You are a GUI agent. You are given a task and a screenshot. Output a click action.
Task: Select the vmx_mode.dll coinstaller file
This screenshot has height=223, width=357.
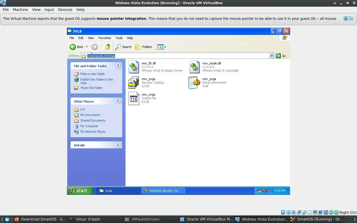pyautogui.click(x=214, y=67)
